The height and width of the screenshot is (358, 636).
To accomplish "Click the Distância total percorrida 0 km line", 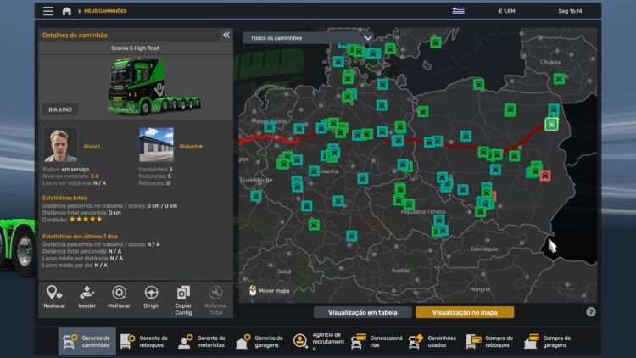I will 81,213.
